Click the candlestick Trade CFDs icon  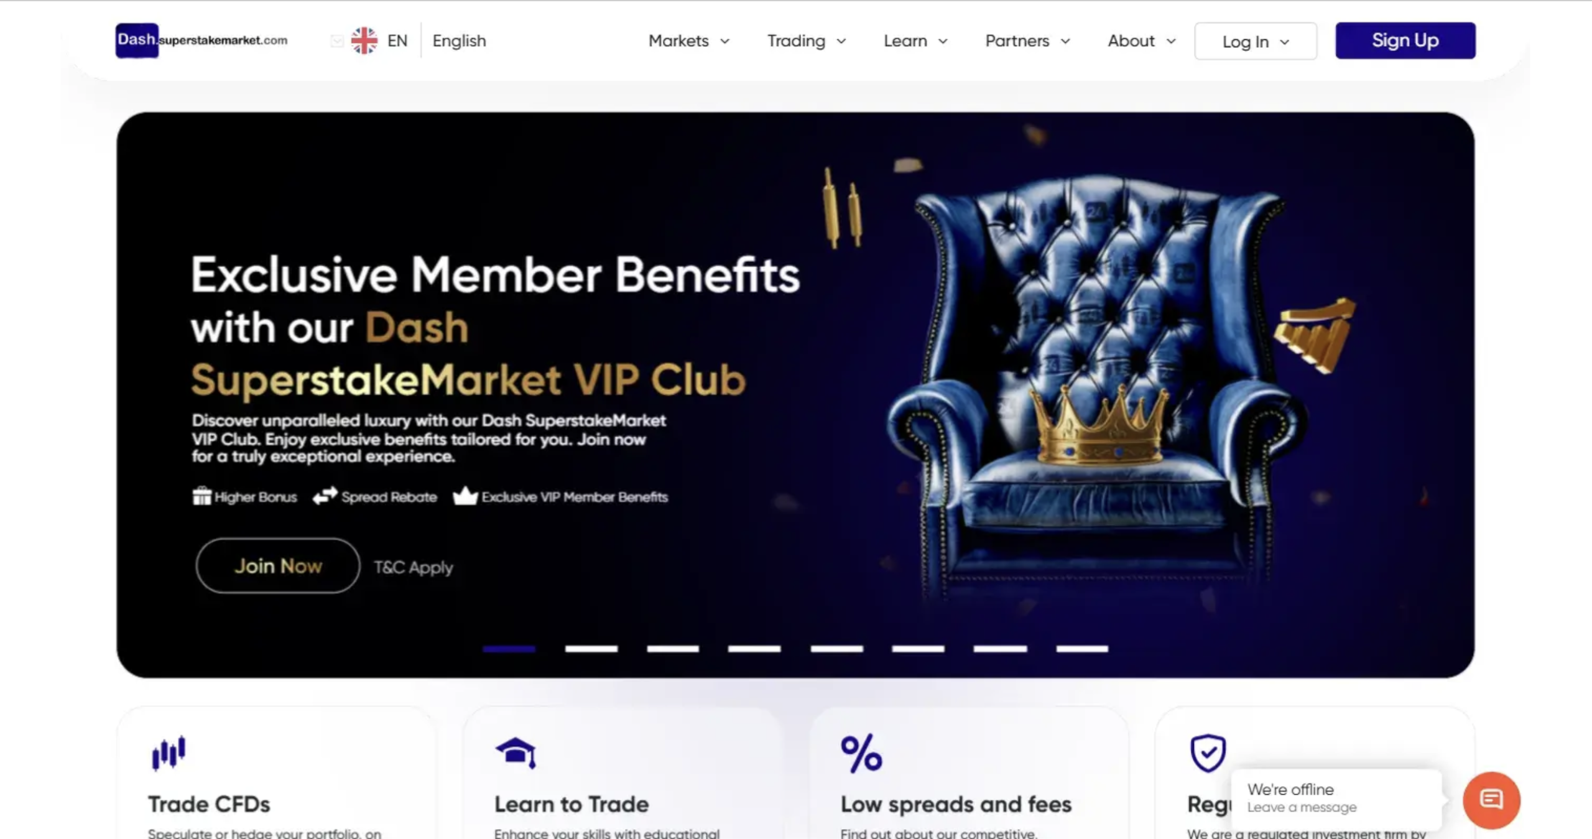point(169,753)
